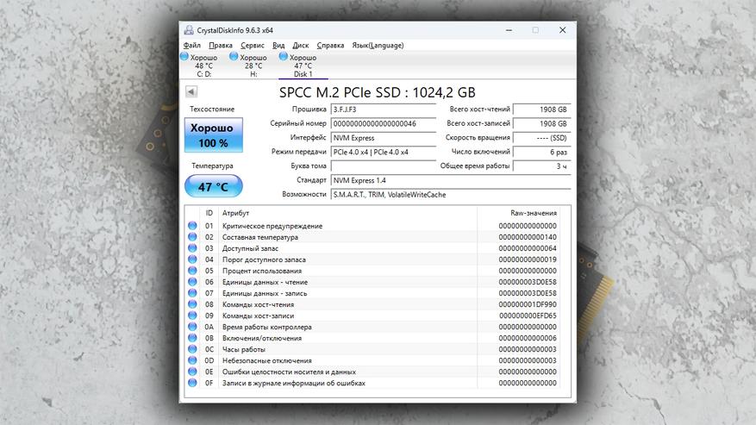This screenshot has width=756, height=425.
Task: Select the row text Часы работы
Action: click(x=243, y=349)
